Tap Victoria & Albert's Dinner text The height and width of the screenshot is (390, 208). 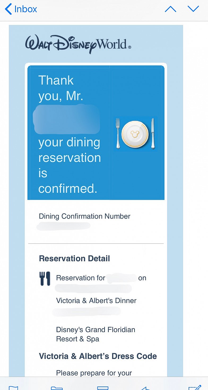96,301
